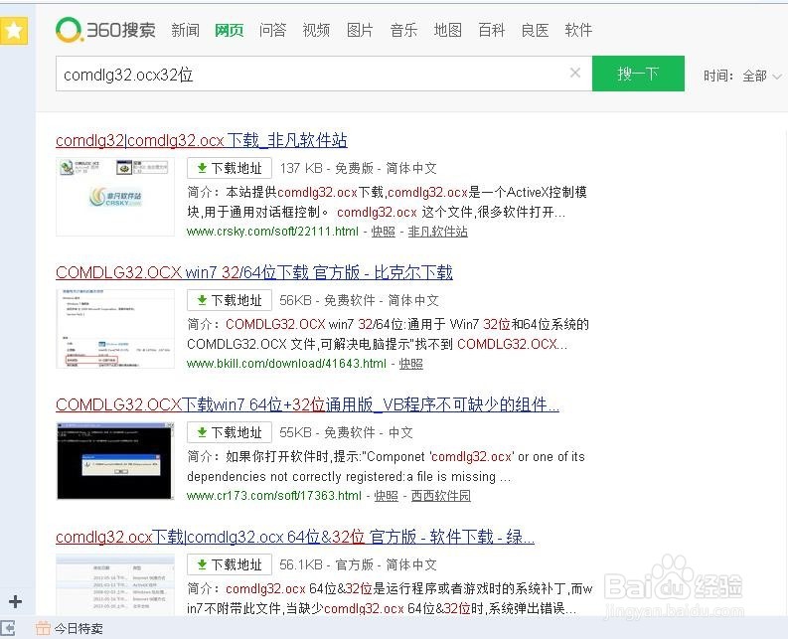The width and height of the screenshot is (788, 639).
Task: Click the plus icon in the left sidebar
Action: point(16,601)
